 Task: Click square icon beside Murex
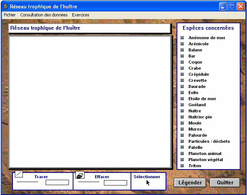[182, 129]
